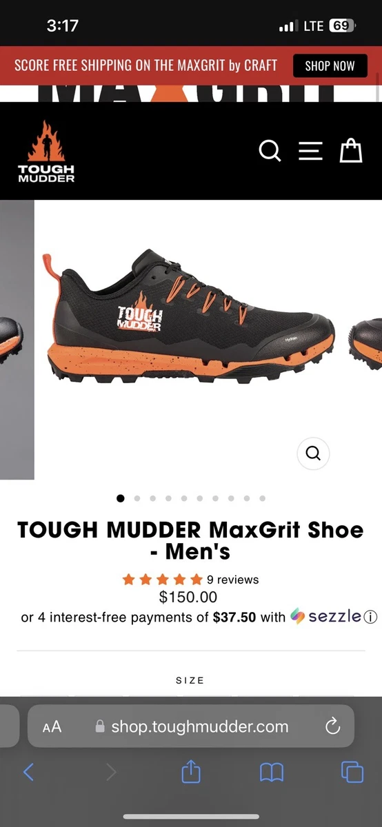The height and width of the screenshot is (827, 382).
Task: Open the AA reader text options
Action: coord(52,726)
